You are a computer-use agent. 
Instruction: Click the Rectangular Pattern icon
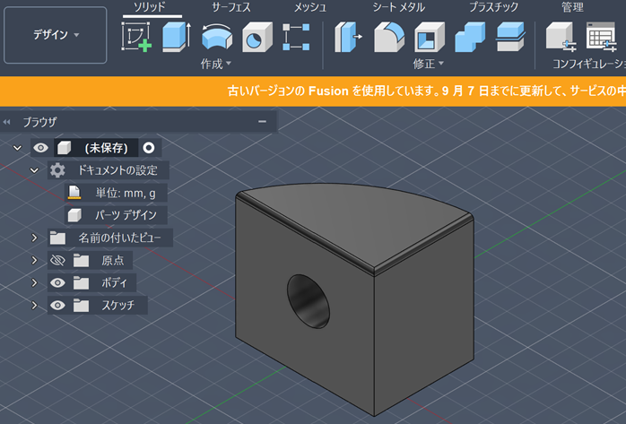point(296,37)
